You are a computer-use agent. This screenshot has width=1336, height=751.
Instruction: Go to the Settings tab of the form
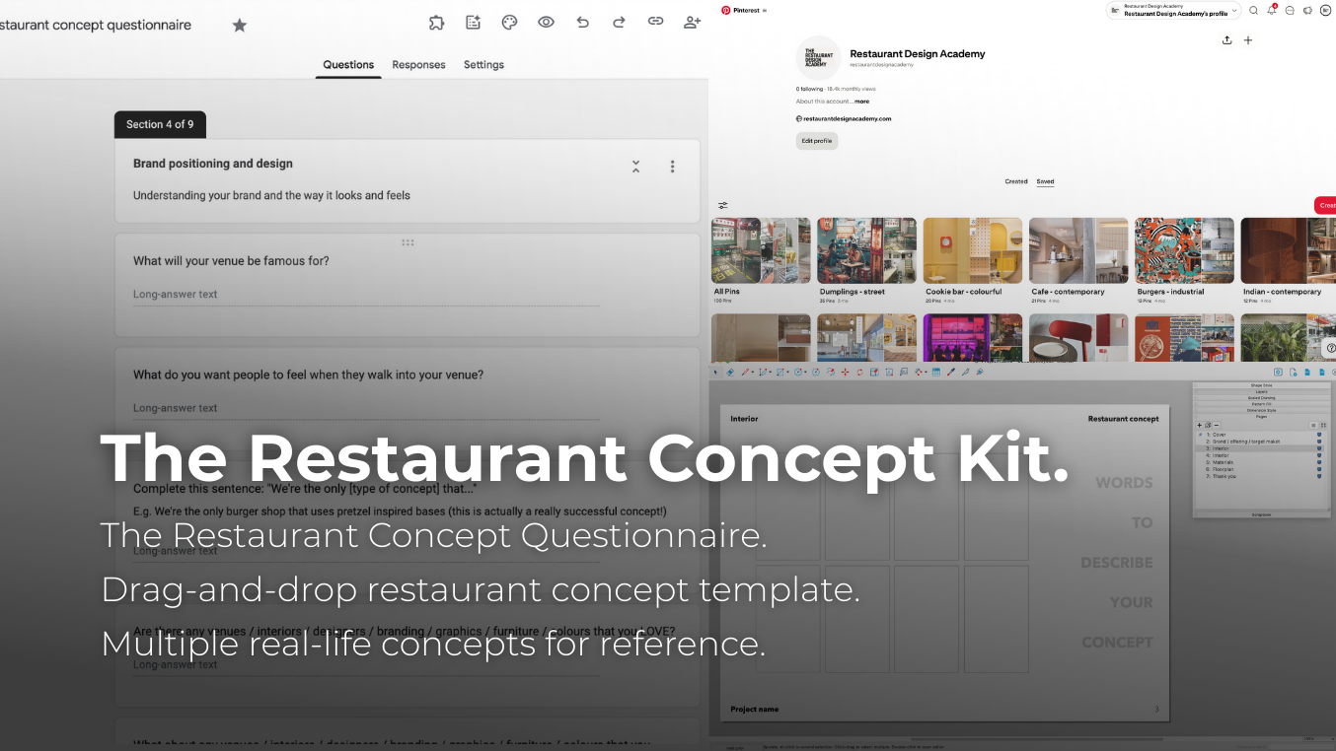point(483,65)
